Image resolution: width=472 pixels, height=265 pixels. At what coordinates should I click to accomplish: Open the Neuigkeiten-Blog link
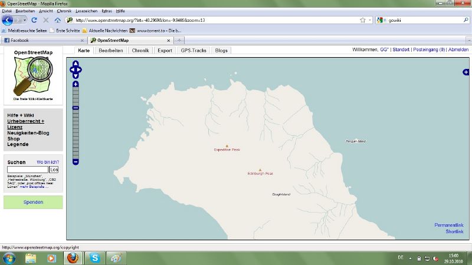coord(28,133)
